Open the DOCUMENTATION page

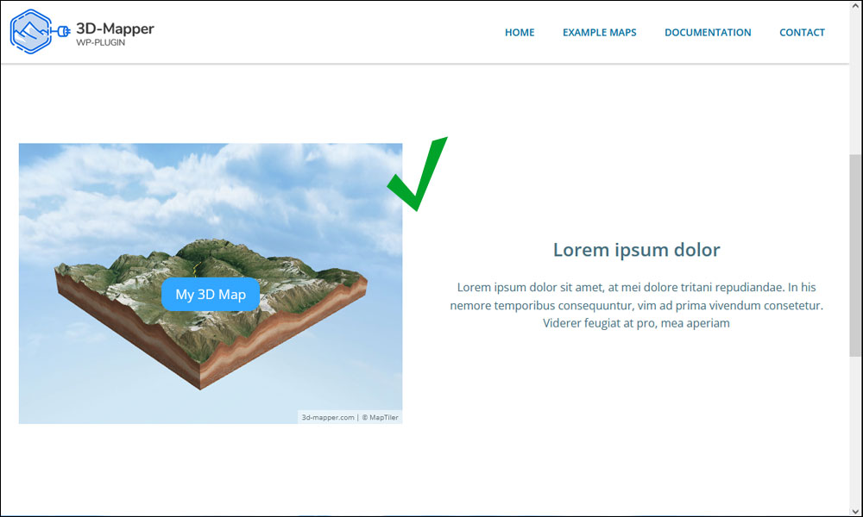tap(708, 33)
